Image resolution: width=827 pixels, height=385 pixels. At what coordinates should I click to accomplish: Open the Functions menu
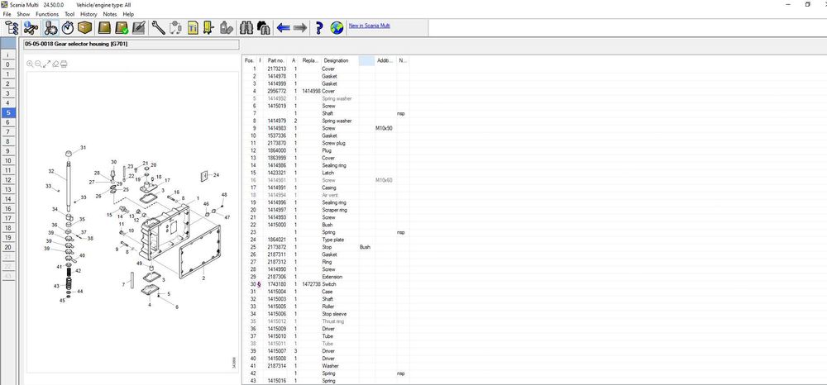click(47, 14)
